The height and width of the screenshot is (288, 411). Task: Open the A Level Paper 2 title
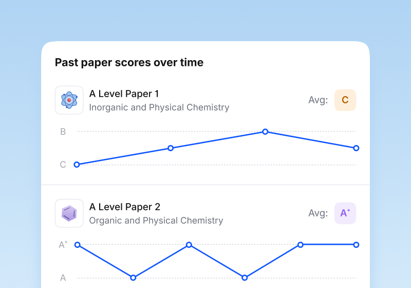coord(125,207)
